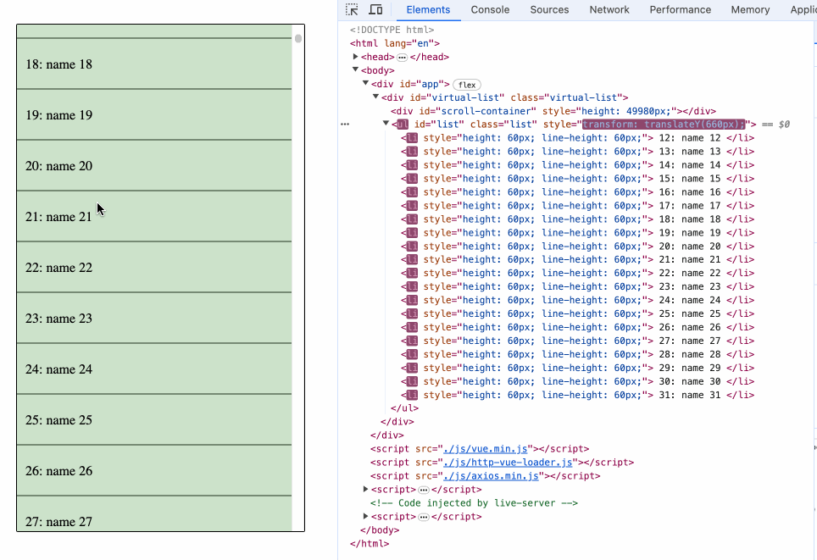
Task: Open the Memory tab
Action: 749,9
